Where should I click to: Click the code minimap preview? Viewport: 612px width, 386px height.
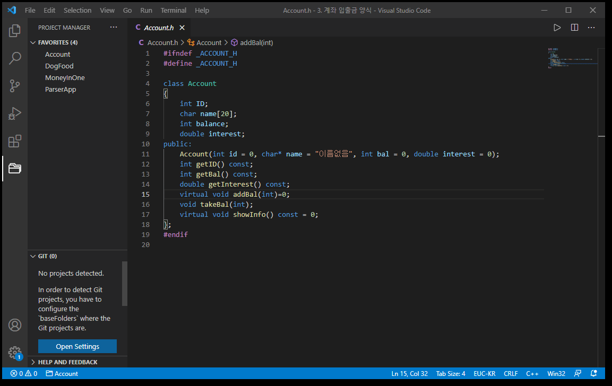coord(572,58)
